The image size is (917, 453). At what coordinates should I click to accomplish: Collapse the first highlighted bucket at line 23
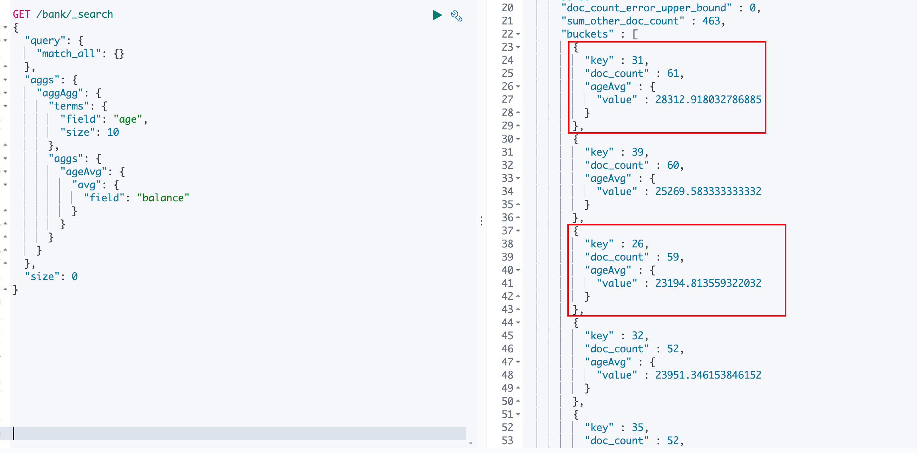pos(517,47)
